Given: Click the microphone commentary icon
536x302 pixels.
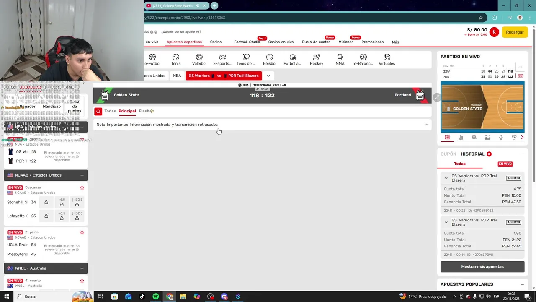Looking at the screenshot, I should (501, 137).
